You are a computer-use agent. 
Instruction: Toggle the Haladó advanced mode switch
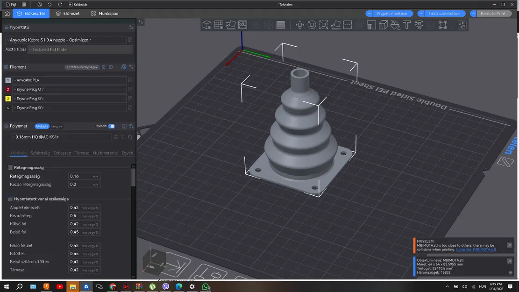pos(112,126)
